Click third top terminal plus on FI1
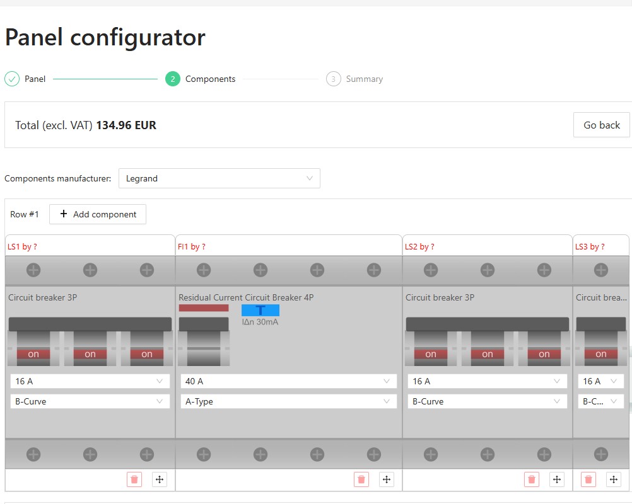The width and height of the screenshot is (632, 504). tap(318, 270)
